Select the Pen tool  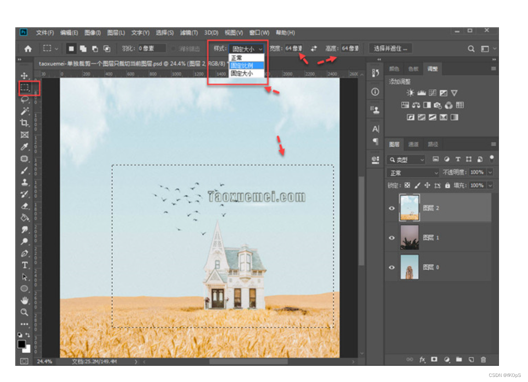pyautogui.click(x=24, y=253)
